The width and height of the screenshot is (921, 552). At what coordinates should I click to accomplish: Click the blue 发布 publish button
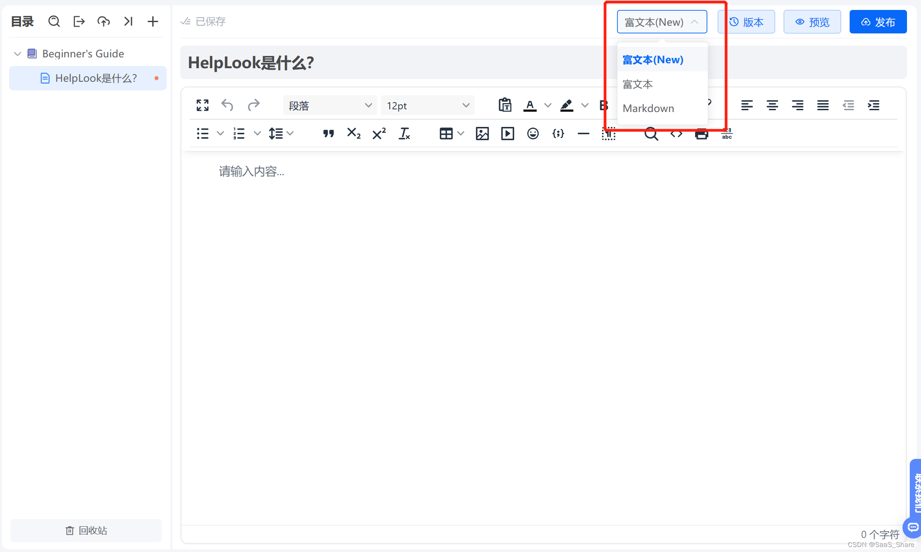coord(878,22)
